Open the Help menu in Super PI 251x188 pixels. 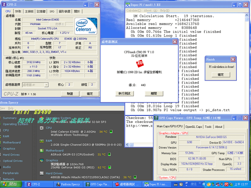click(x=164, y=10)
